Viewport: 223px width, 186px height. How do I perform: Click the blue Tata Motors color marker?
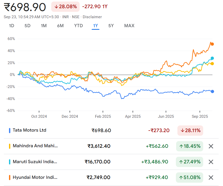[x=10, y=131]
